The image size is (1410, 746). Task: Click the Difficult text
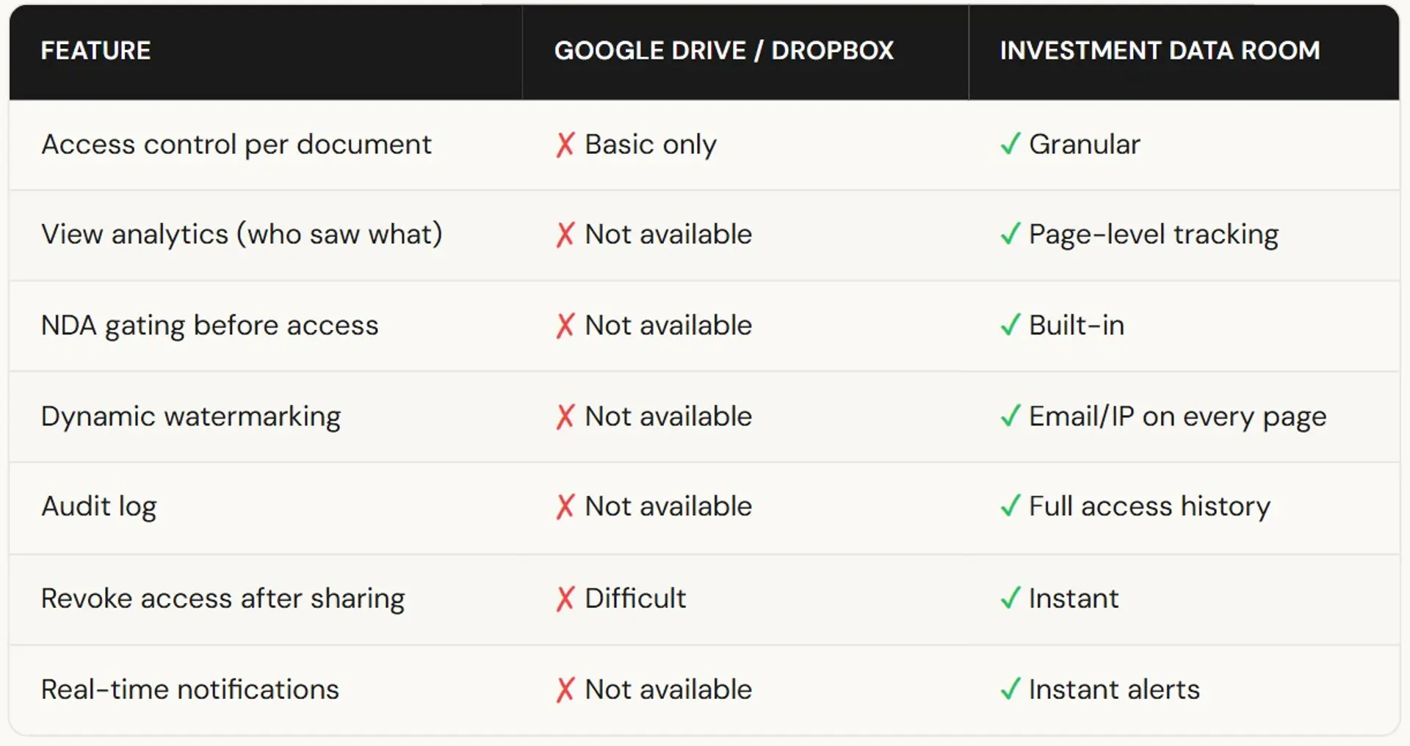[635, 598]
